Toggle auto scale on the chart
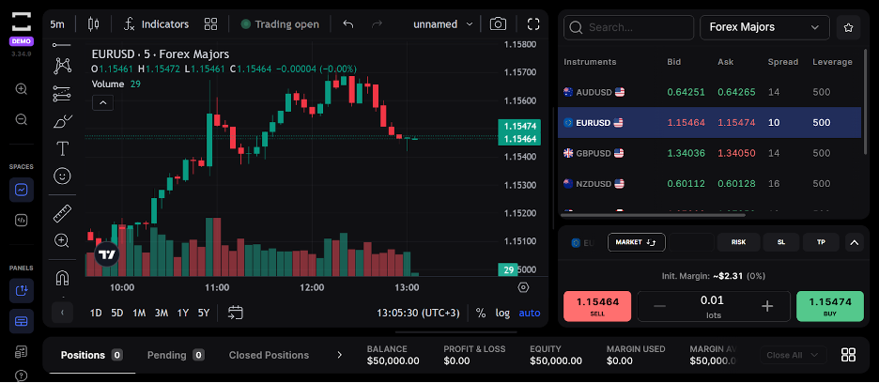Screen dimensions: 879x383 point(530,313)
